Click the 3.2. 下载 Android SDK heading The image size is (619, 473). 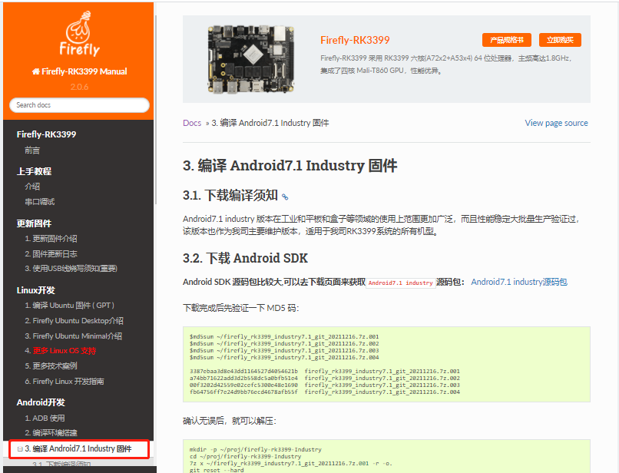245,258
